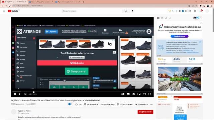Viewport: 214px width, 120px height.
Task: Open more actions three-dot menu
Action: 151,104
